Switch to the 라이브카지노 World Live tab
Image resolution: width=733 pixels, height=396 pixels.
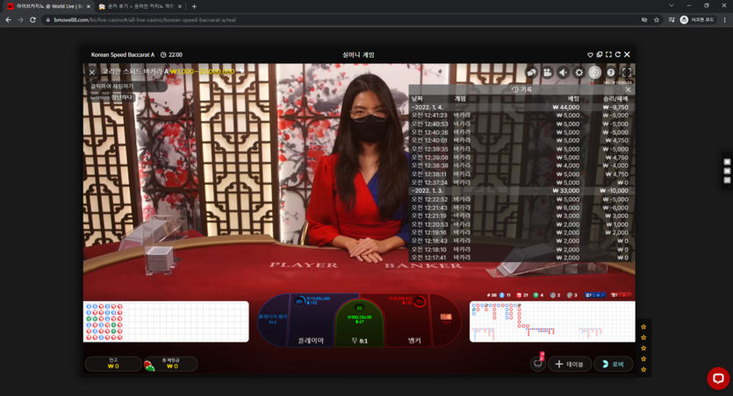click(47, 6)
